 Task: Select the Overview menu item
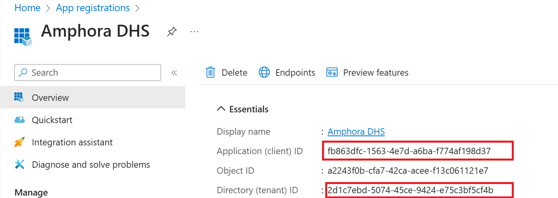click(92, 98)
